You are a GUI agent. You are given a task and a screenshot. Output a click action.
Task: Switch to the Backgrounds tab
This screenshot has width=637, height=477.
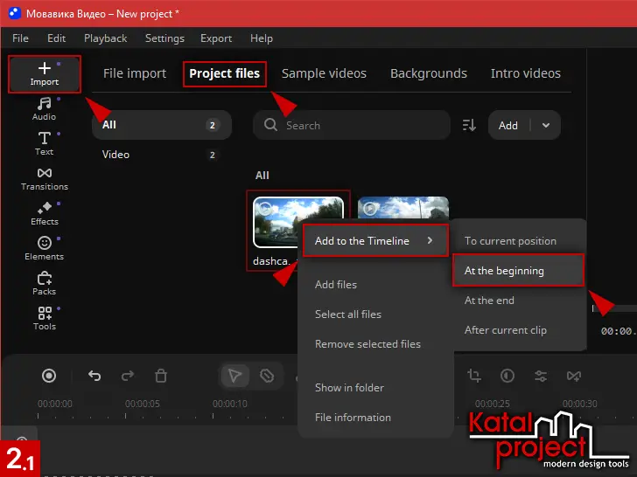(429, 73)
